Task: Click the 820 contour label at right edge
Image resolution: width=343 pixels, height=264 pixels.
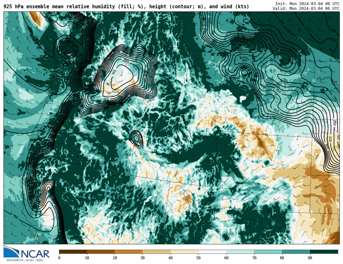Action: (x=330, y=139)
